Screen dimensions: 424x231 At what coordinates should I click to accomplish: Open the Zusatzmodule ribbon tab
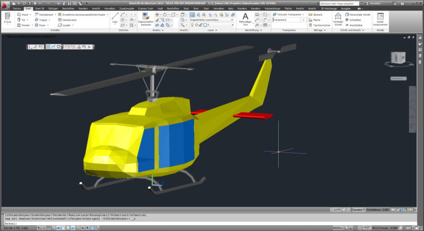(127, 8)
